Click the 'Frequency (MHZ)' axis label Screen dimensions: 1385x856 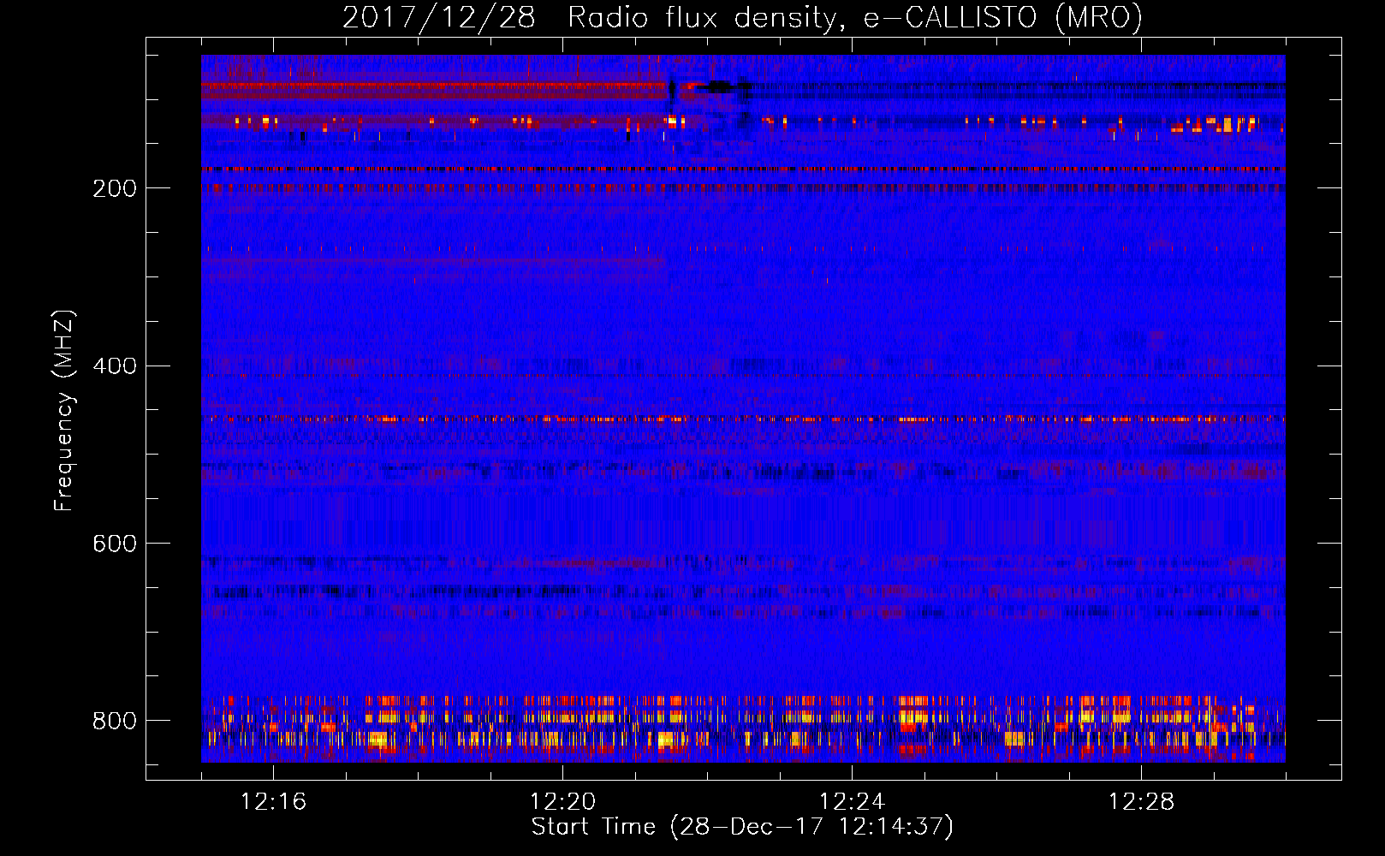[x=64, y=410]
